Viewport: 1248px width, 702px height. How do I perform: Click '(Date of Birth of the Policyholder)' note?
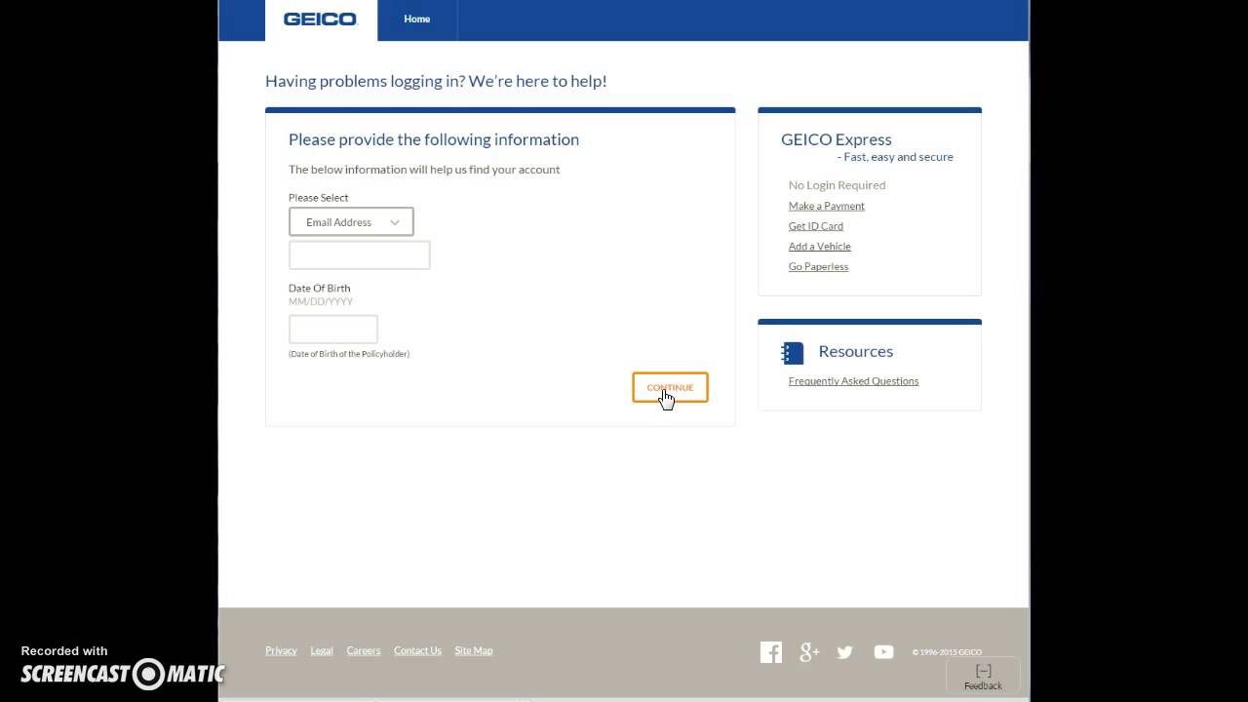(x=349, y=354)
